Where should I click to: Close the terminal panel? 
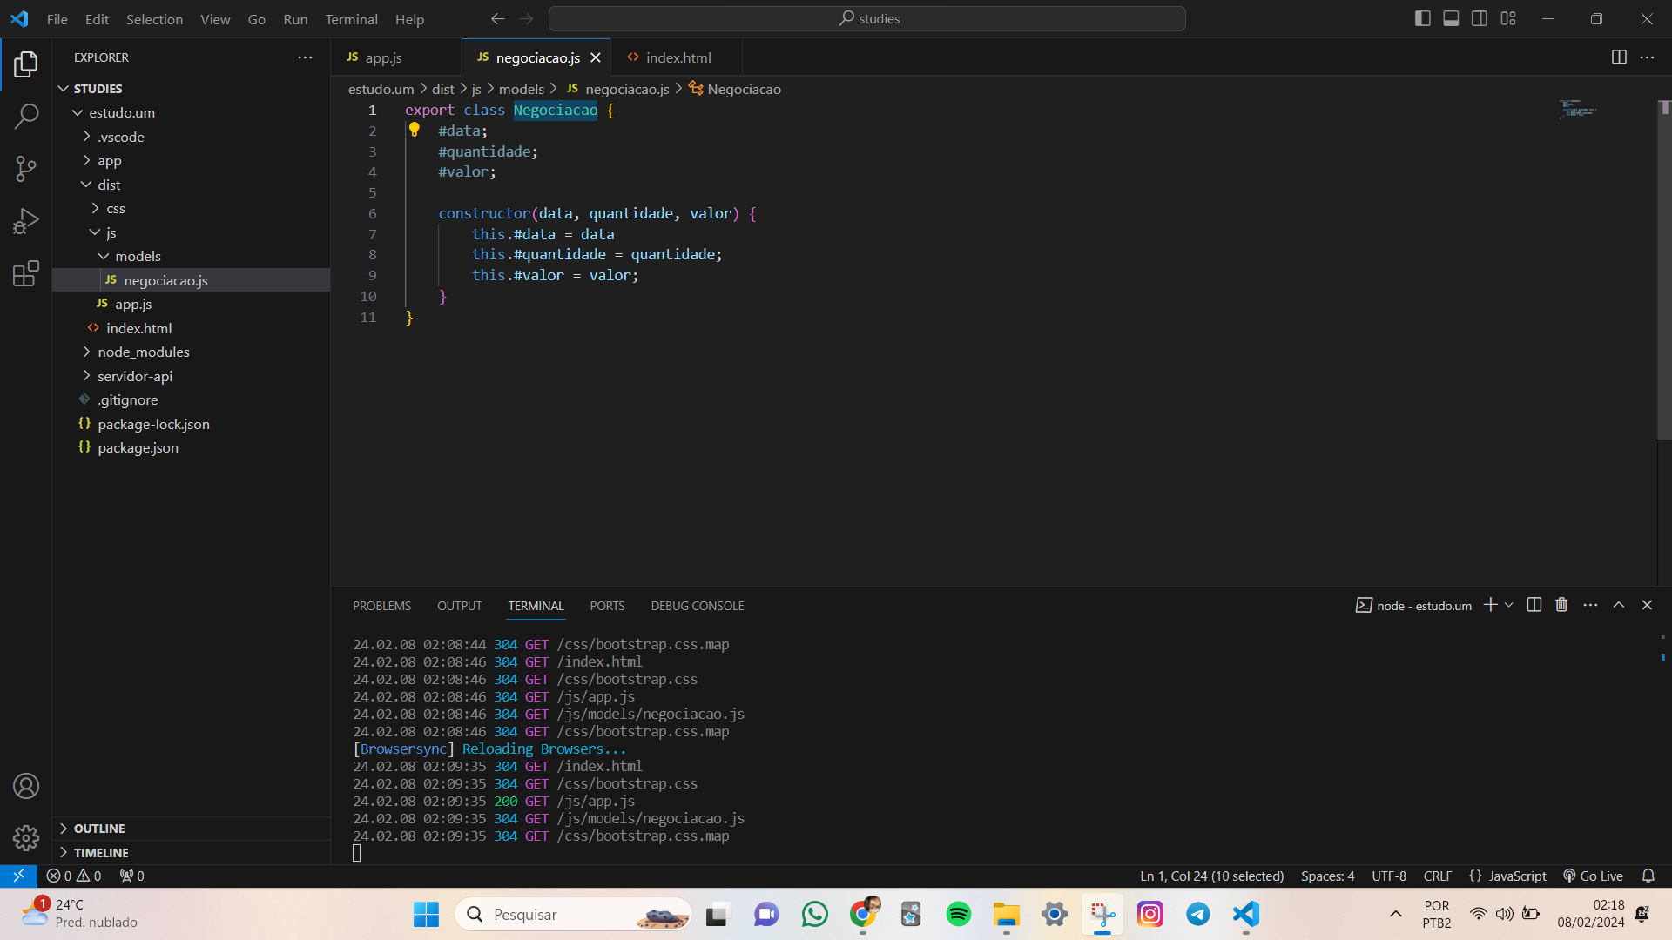coord(1647,605)
